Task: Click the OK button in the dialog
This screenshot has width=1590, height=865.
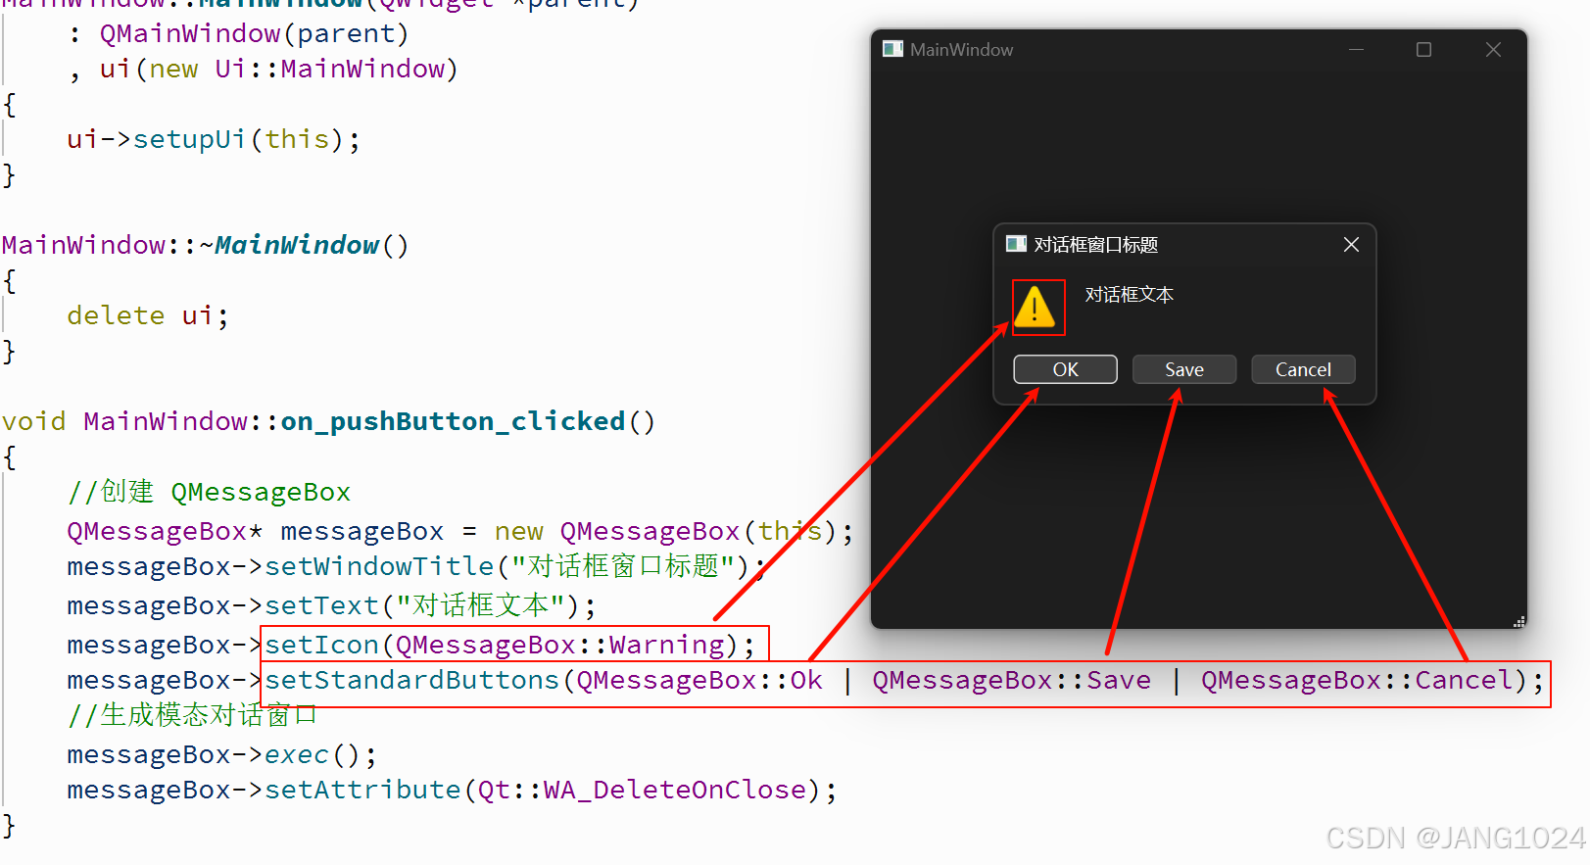Action: point(1065,369)
